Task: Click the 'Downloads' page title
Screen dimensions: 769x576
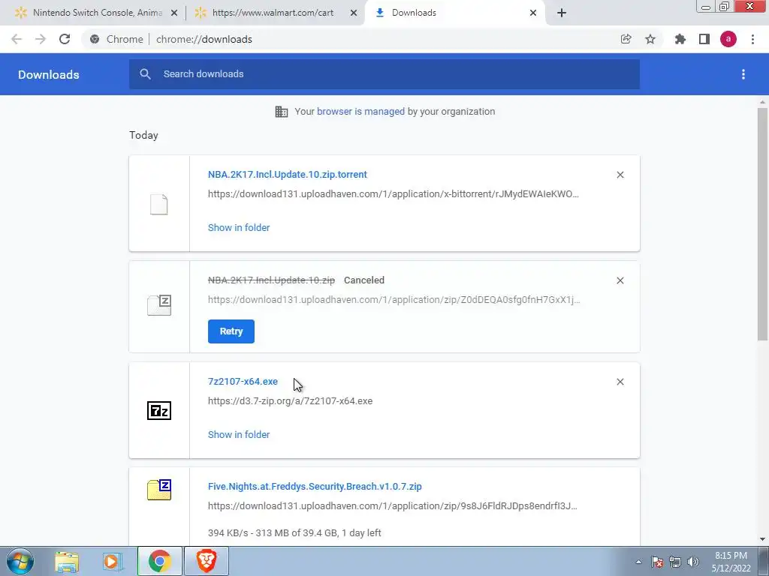Action: coord(49,74)
